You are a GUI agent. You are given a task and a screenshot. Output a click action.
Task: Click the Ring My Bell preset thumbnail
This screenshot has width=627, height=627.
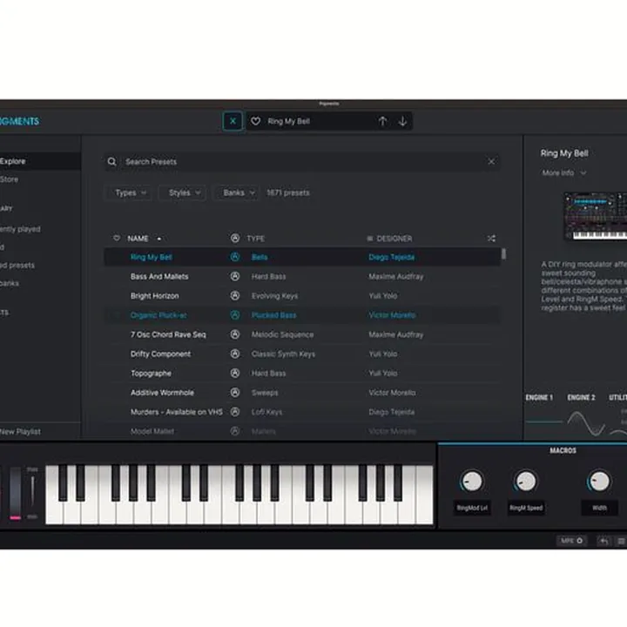[x=596, y=216]
